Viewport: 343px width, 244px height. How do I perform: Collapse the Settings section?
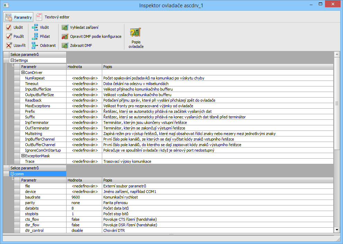coord(12,60)
